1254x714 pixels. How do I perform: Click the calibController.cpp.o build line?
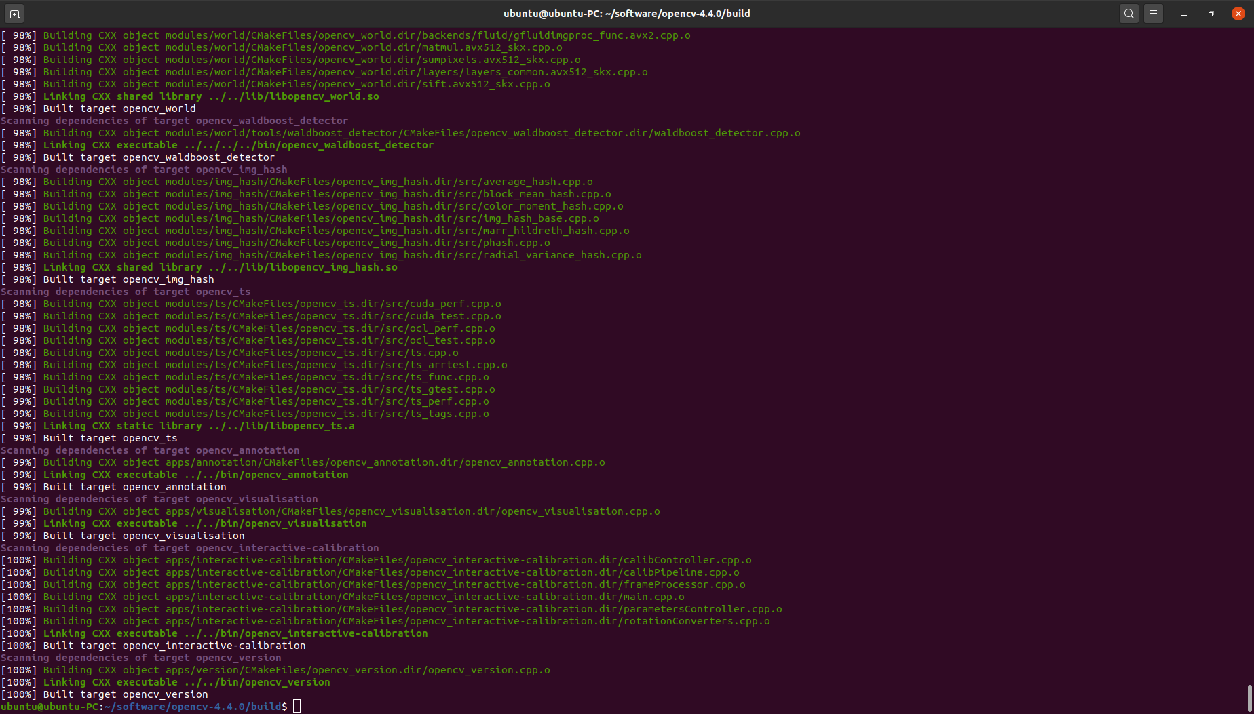377,560
